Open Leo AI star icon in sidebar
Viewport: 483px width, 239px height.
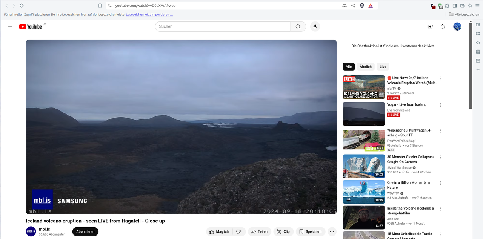[x=478, y=43]
